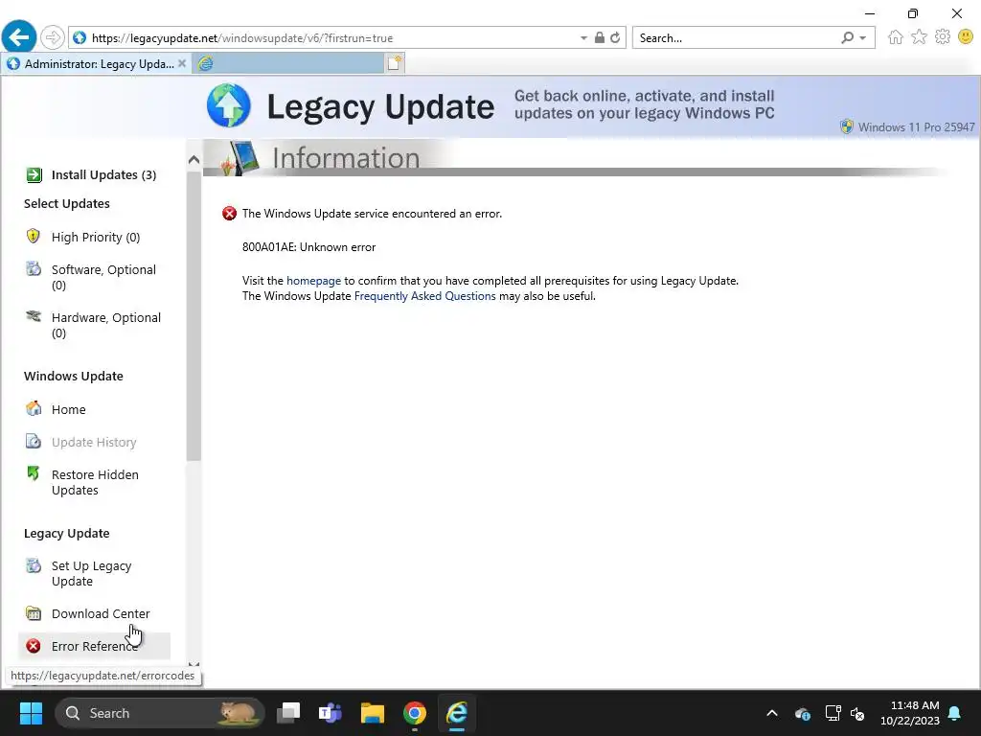The height and width of the screenshot is (736, 981).
Task: Click sidebar scrollbar up arrow
Action: [194, 160]
